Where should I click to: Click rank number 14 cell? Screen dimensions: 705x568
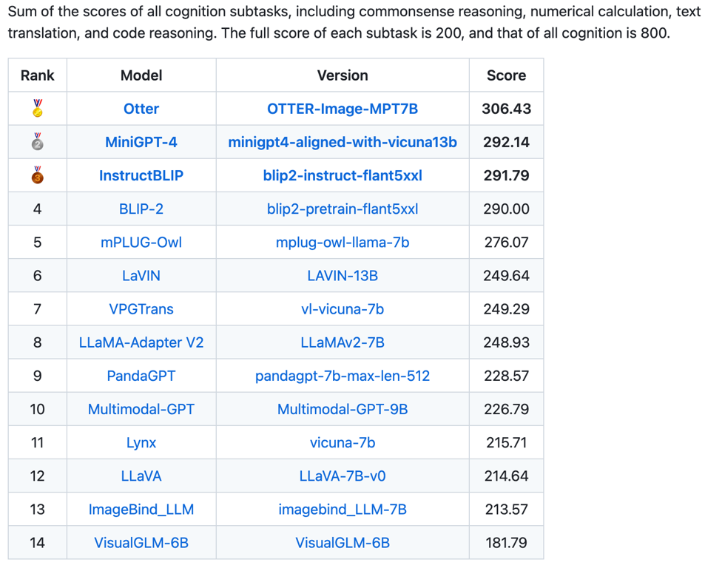37,543
